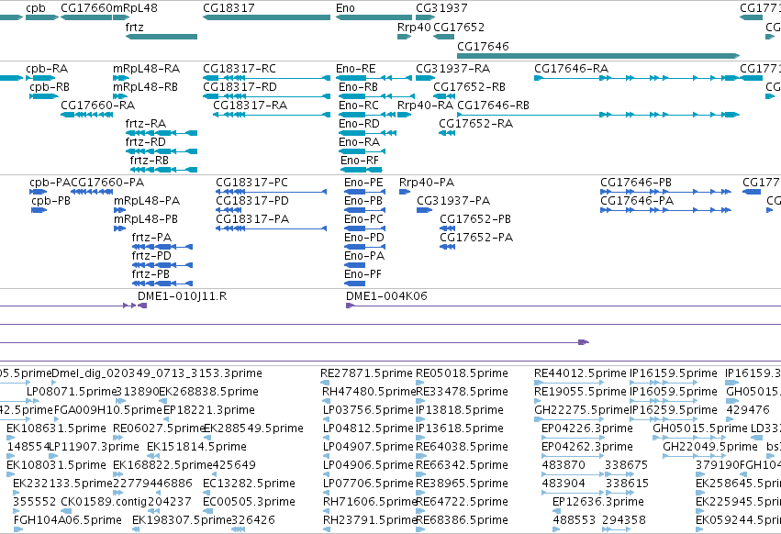Click the 338675 EST feature

[x=619, y=474]
